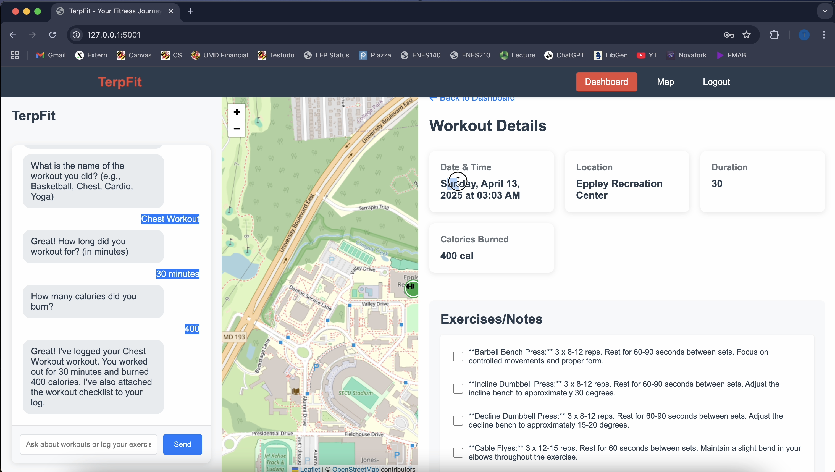Open the Chrome profile T avatar
The height and width of the screenshot is (472, 835).
[804, 35]
